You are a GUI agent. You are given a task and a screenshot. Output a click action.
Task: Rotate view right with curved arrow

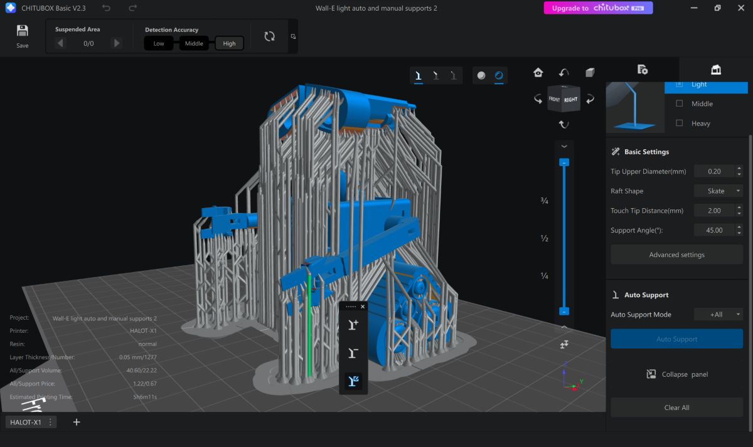590,99
